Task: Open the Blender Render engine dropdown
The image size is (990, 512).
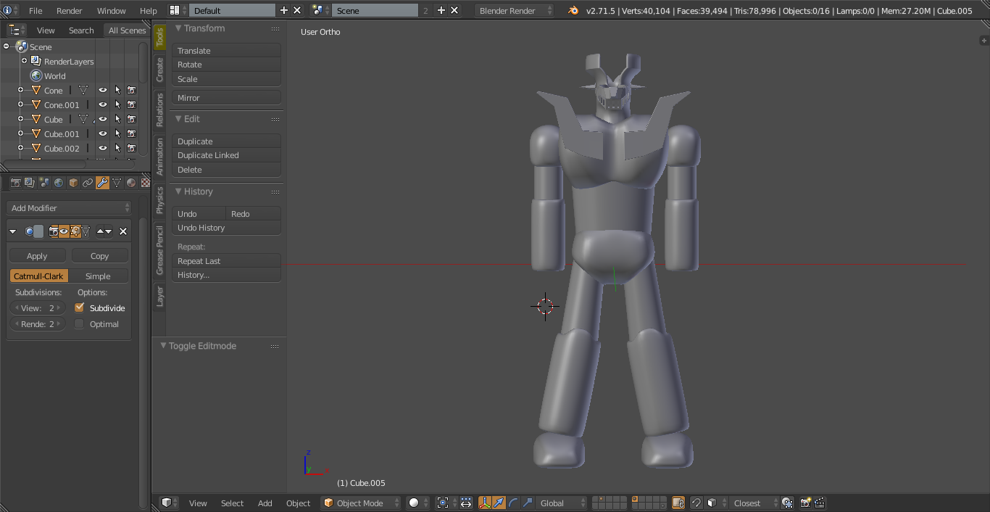Action: (x=515, y=11)
